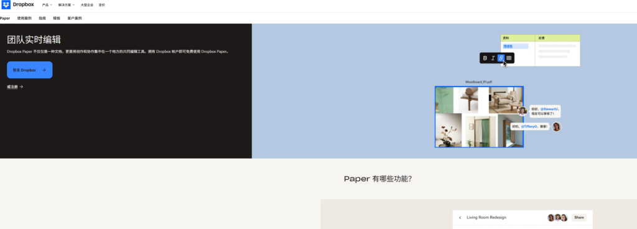Open the 大型企业 menu item

[x=87, y=5]
